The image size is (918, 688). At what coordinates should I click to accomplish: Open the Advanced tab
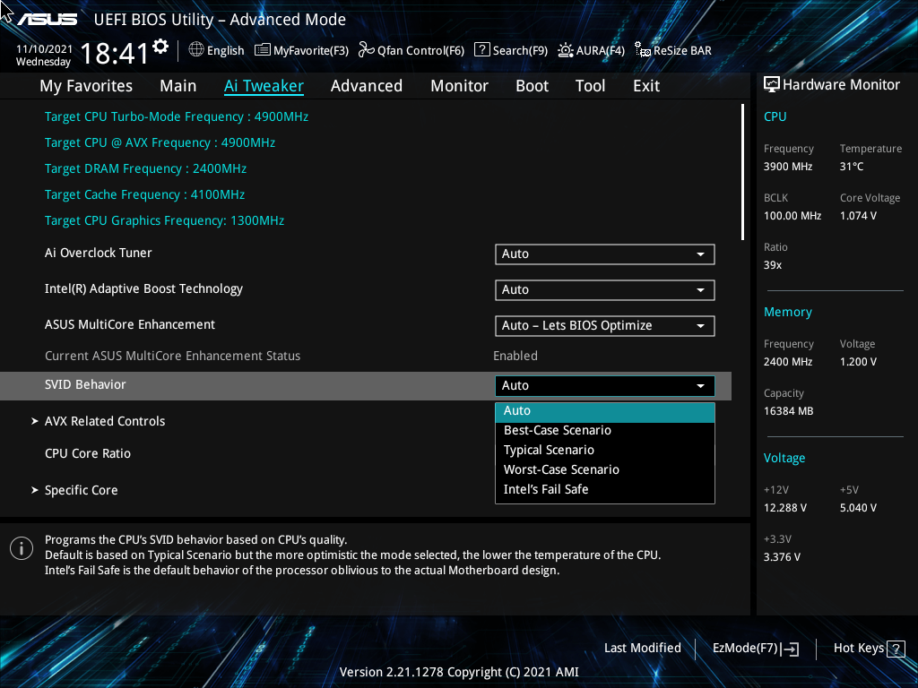coord(367,86)
